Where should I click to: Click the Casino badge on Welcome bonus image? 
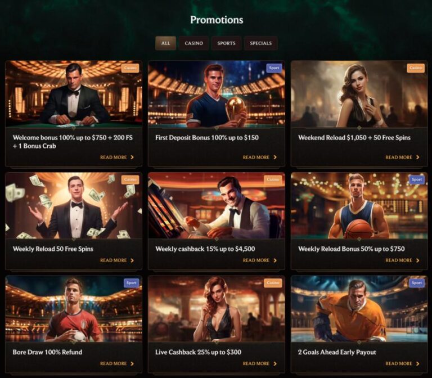point(130,68)
